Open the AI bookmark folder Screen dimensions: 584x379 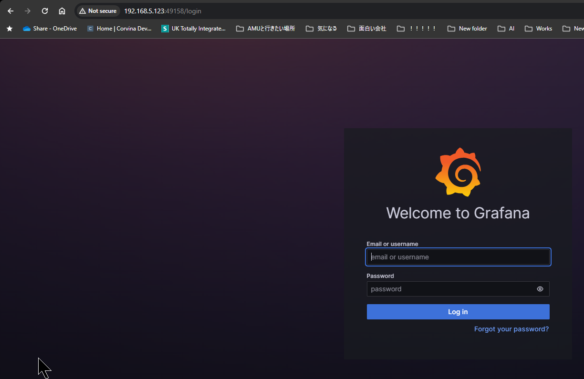[506, 29]
